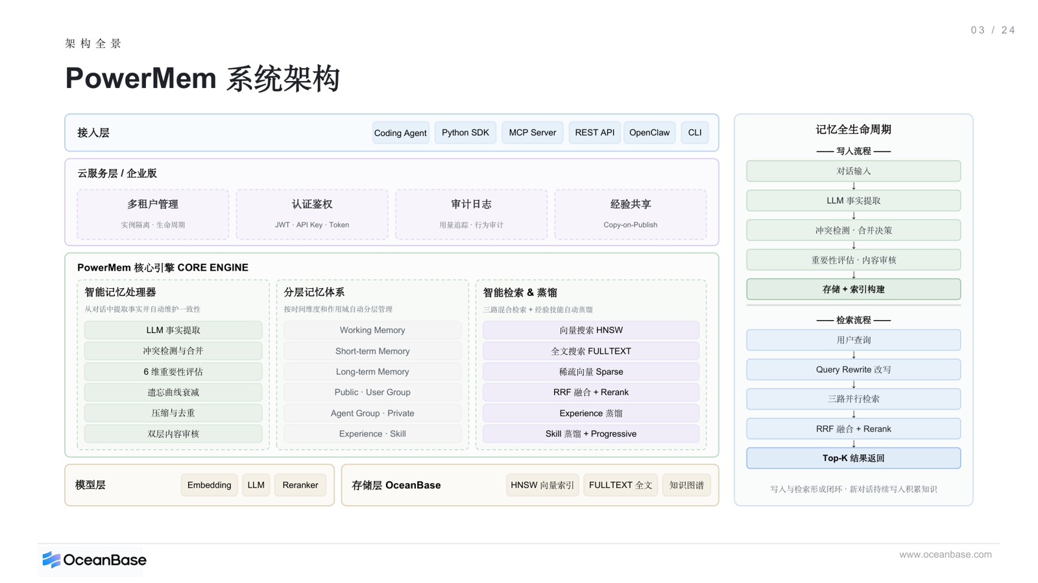The height and width of the screenshot is (583, 1038).
Task: Select the 遗忘曲线衰减 item
Action: [173, 393]
